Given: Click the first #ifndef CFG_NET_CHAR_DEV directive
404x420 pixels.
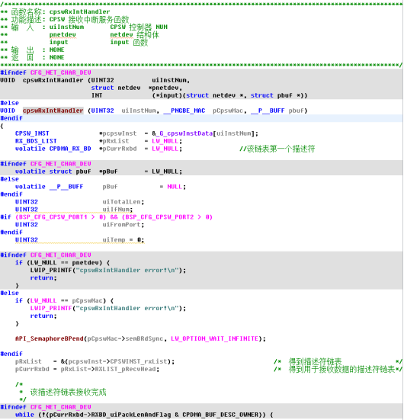Looking at the screenshot, I should (46, 72).
